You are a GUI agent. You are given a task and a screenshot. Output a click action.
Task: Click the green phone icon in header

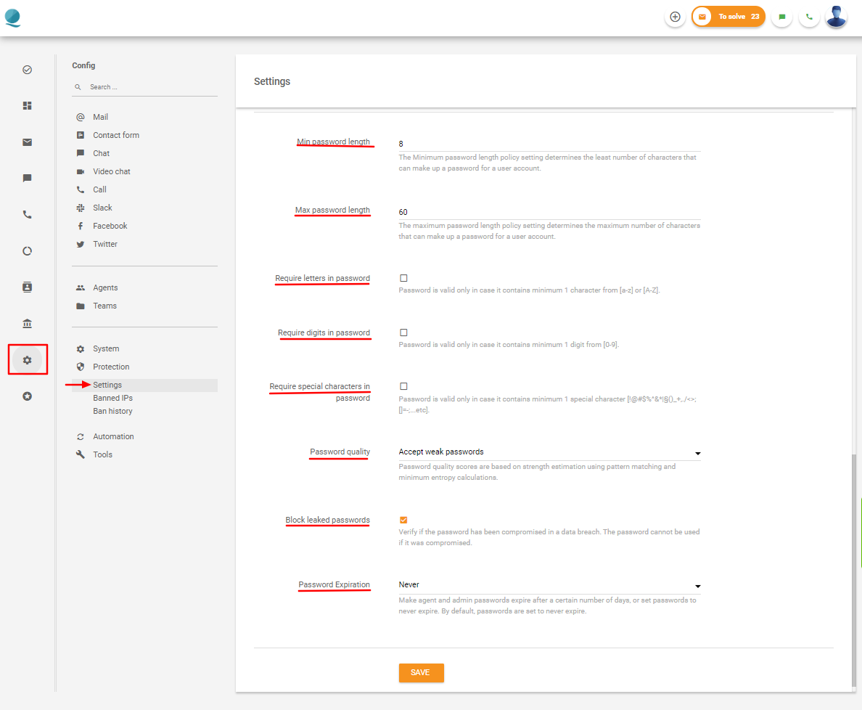coord(809,17)
